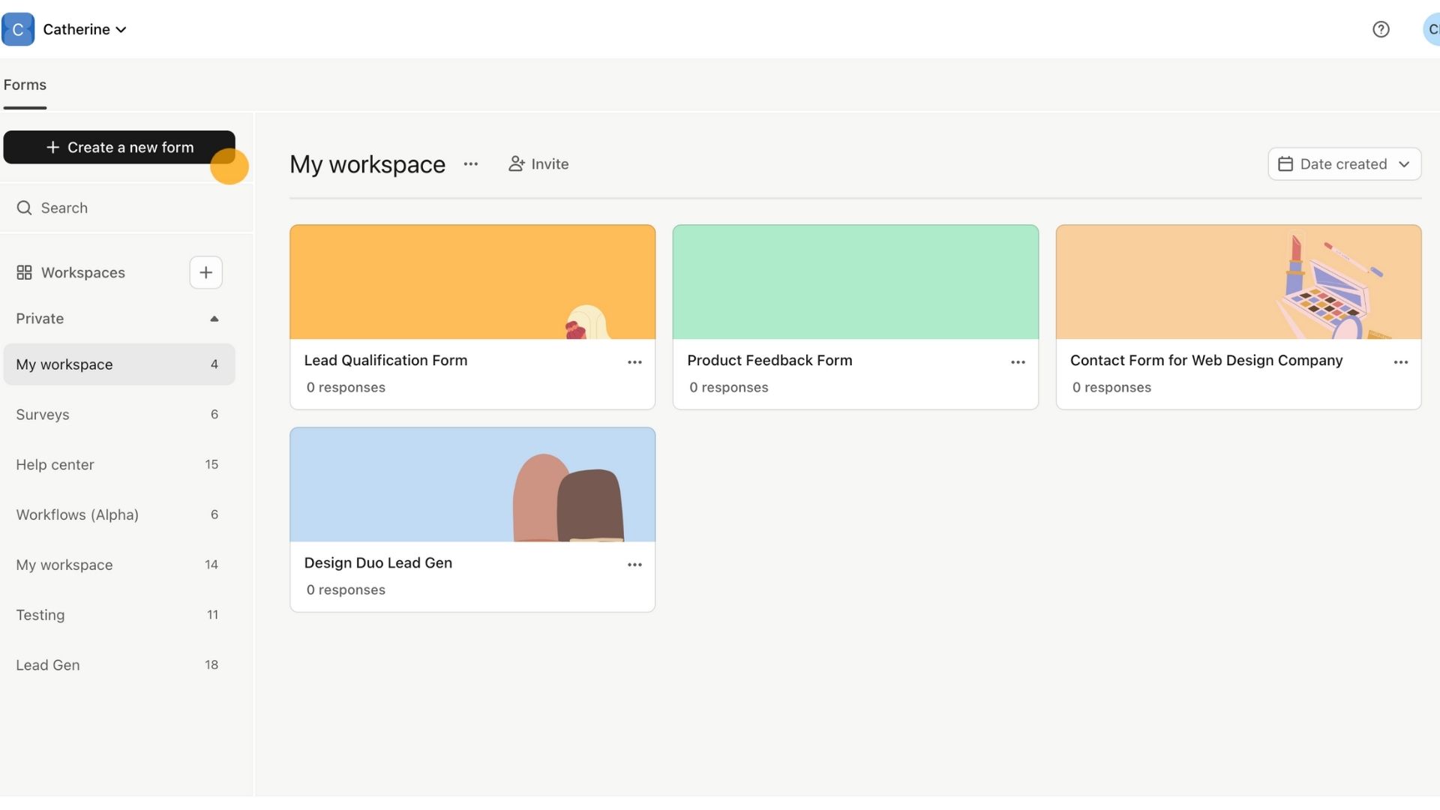The width and height of the screenshot is (1440, 810).
Task: Click workspace options dots next to title
Action: [470, 164]
